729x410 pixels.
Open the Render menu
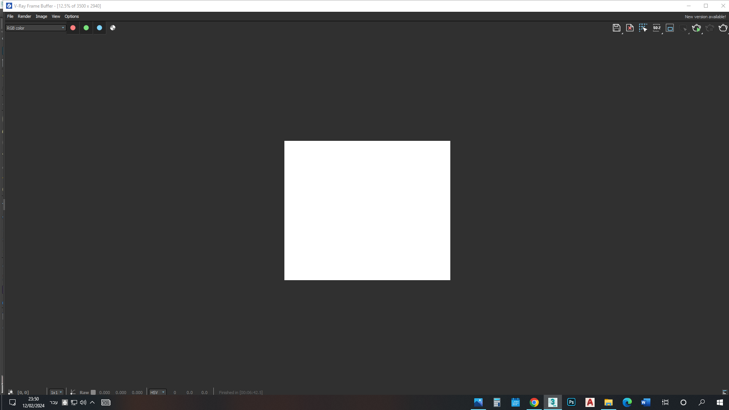click(x=24, y=16)
